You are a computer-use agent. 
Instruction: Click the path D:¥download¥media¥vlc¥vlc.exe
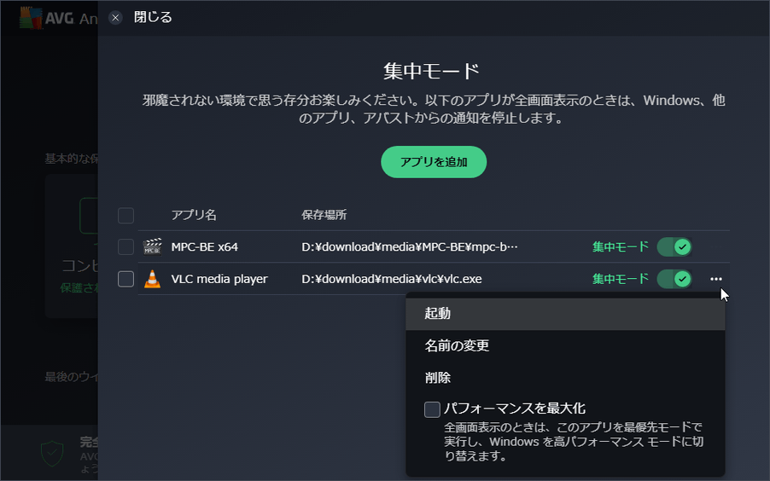(391, 279)
